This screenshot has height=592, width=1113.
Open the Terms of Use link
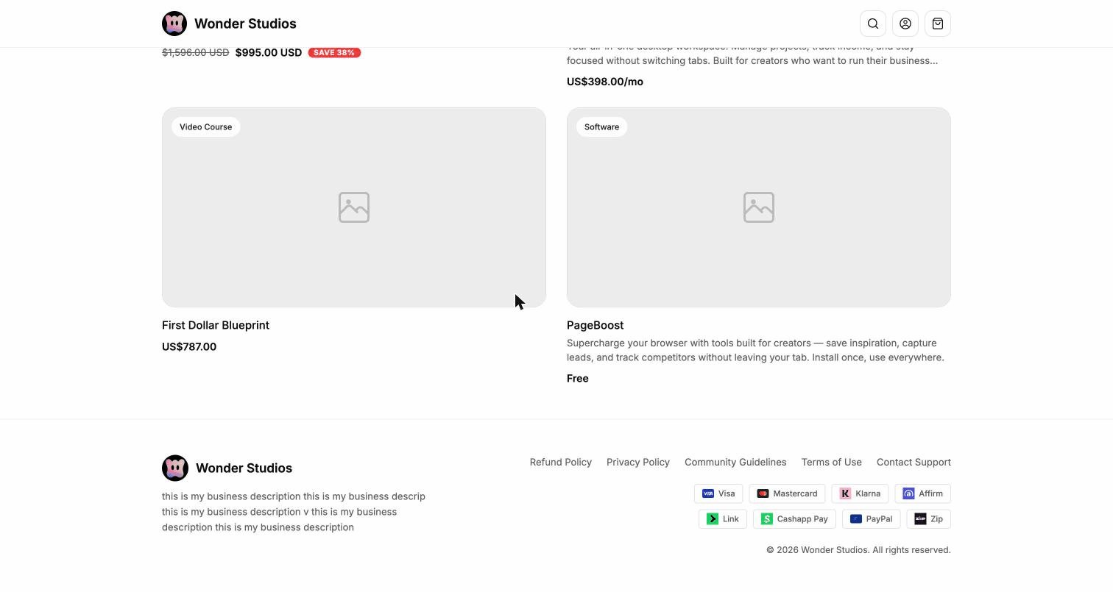click(831, 462)
